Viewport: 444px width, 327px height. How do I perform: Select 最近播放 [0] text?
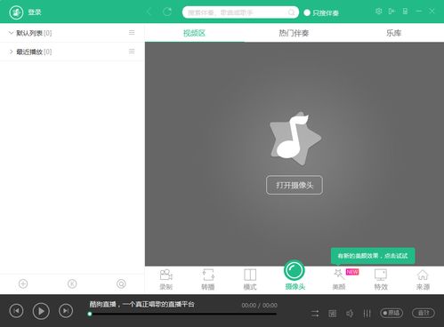pos(34,52)
